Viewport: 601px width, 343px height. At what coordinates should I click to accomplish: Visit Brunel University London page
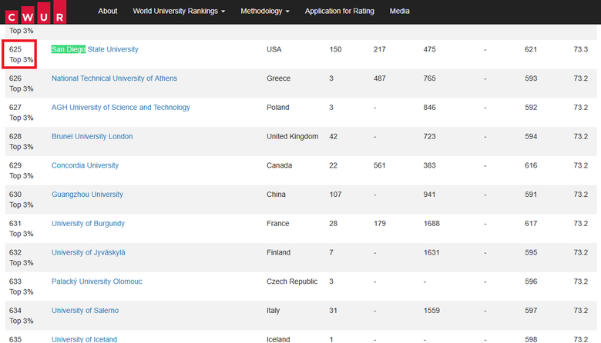click(92, 137)
